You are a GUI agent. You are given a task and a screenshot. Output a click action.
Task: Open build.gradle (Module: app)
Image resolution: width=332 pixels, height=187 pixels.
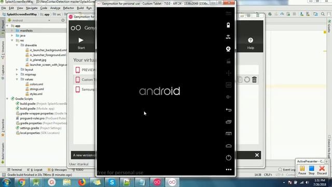35,109
